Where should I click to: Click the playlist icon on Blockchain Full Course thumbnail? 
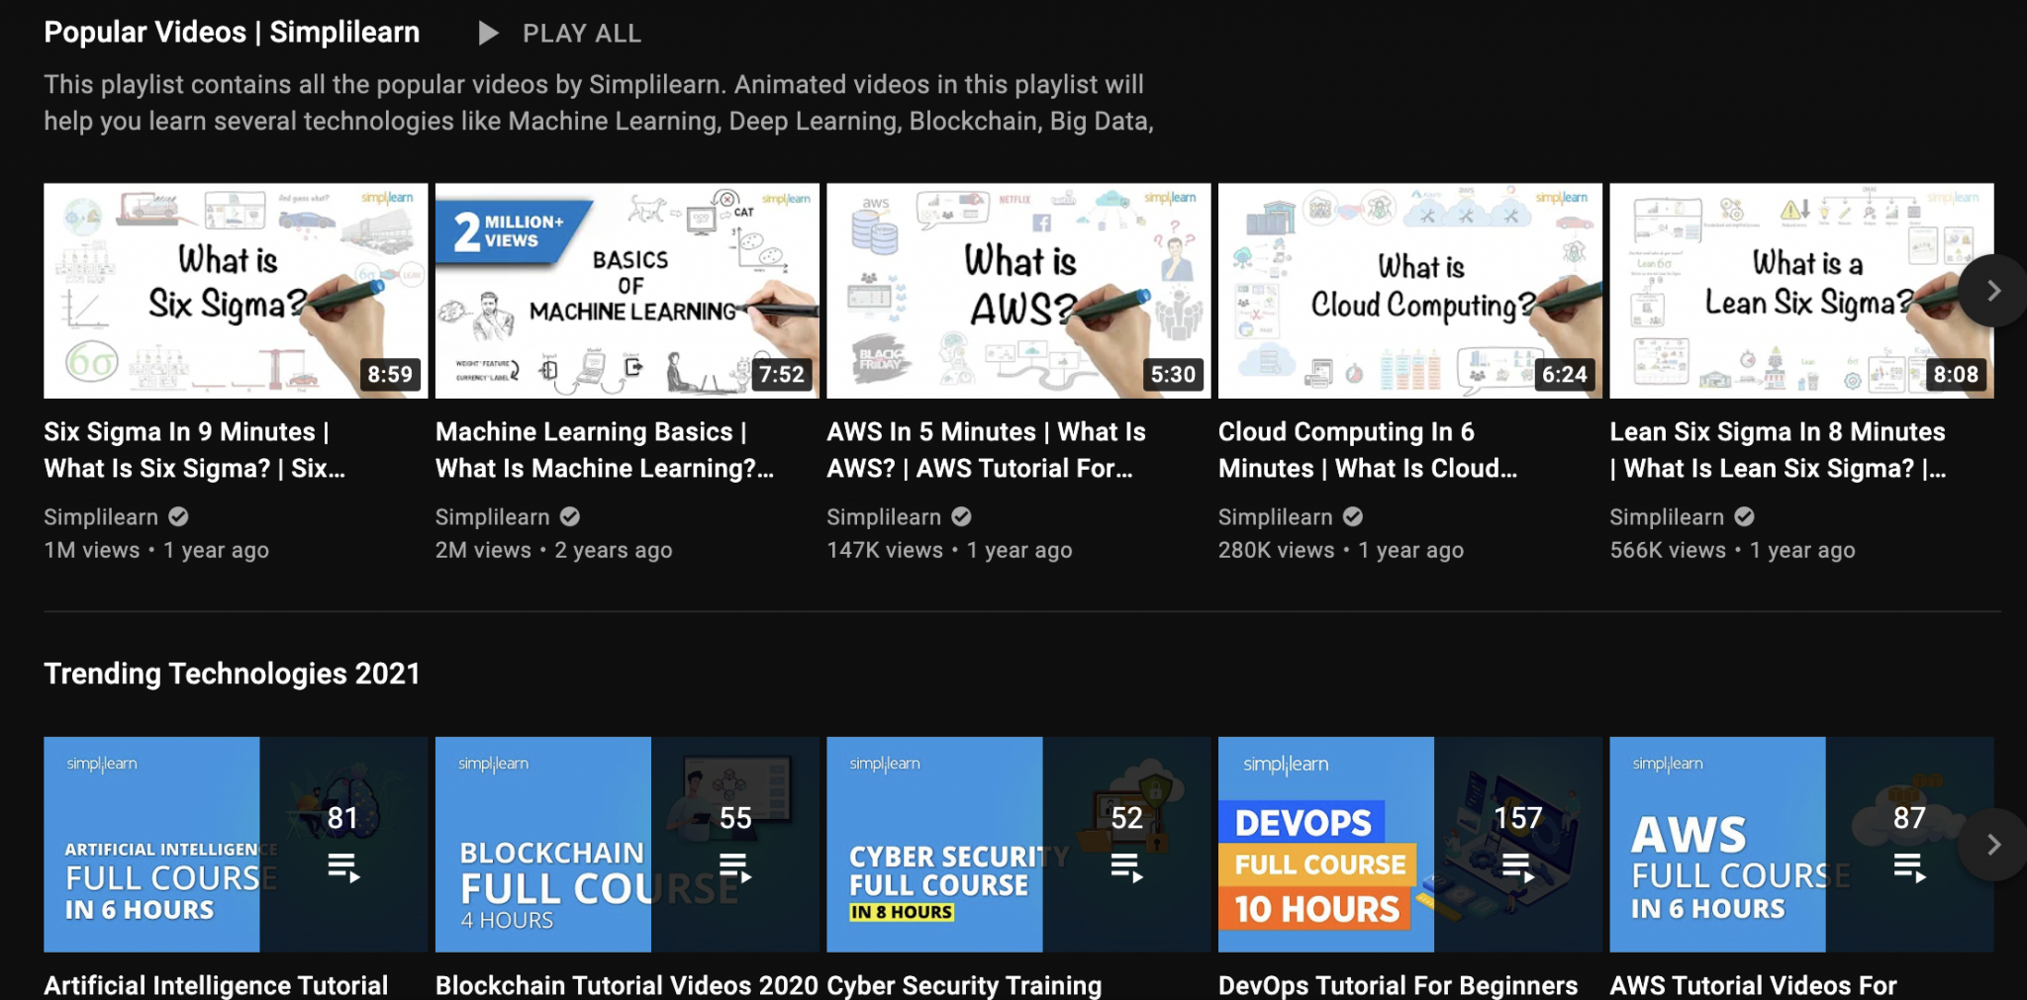coord(736,868)
